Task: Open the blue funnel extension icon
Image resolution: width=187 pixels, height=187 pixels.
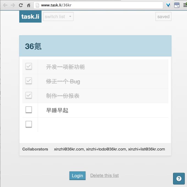Action: (168, 5)
